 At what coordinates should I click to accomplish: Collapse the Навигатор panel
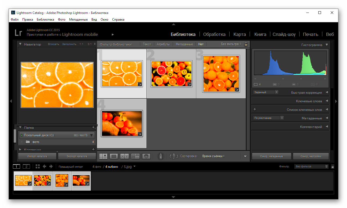tap(20, 44)
